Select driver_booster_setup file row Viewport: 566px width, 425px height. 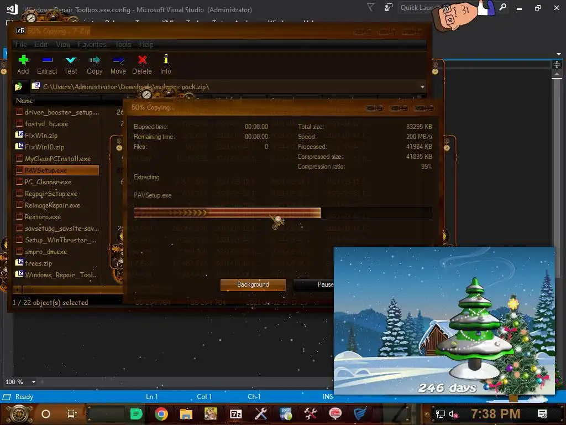pos(57,112)
